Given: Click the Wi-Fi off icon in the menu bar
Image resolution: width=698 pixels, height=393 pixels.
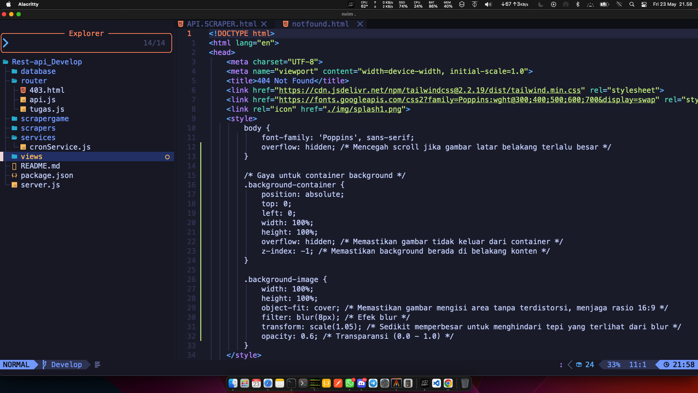Looking at the screenshot, I should click(619, 4).
